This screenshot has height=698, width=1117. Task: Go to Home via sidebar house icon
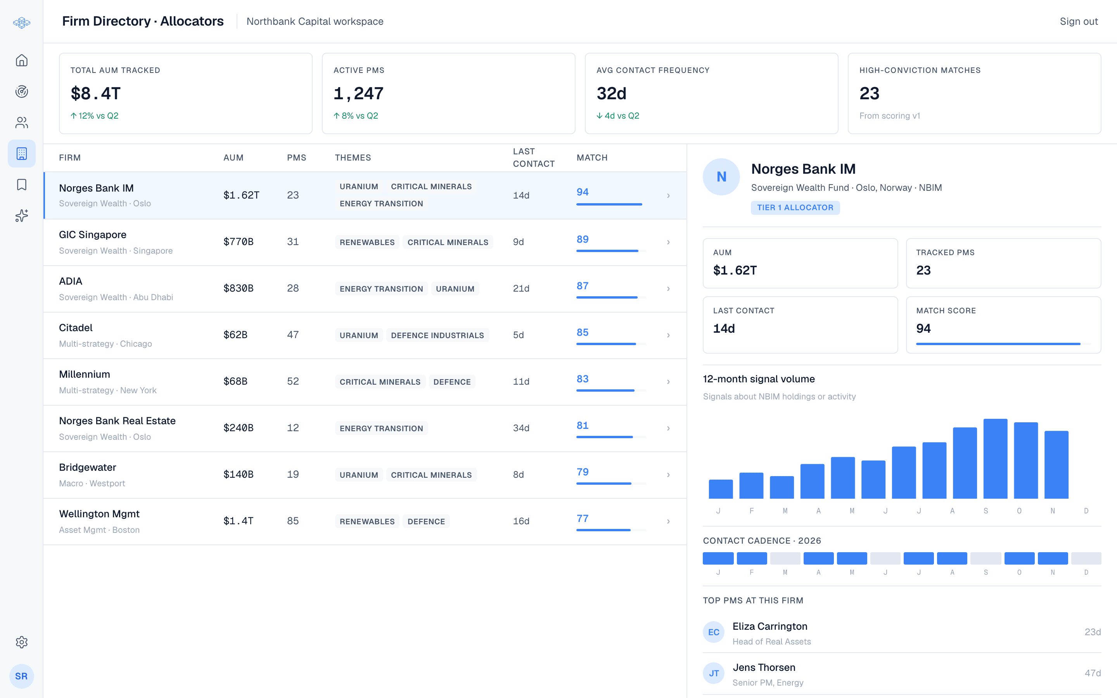[x=22, y=60]
